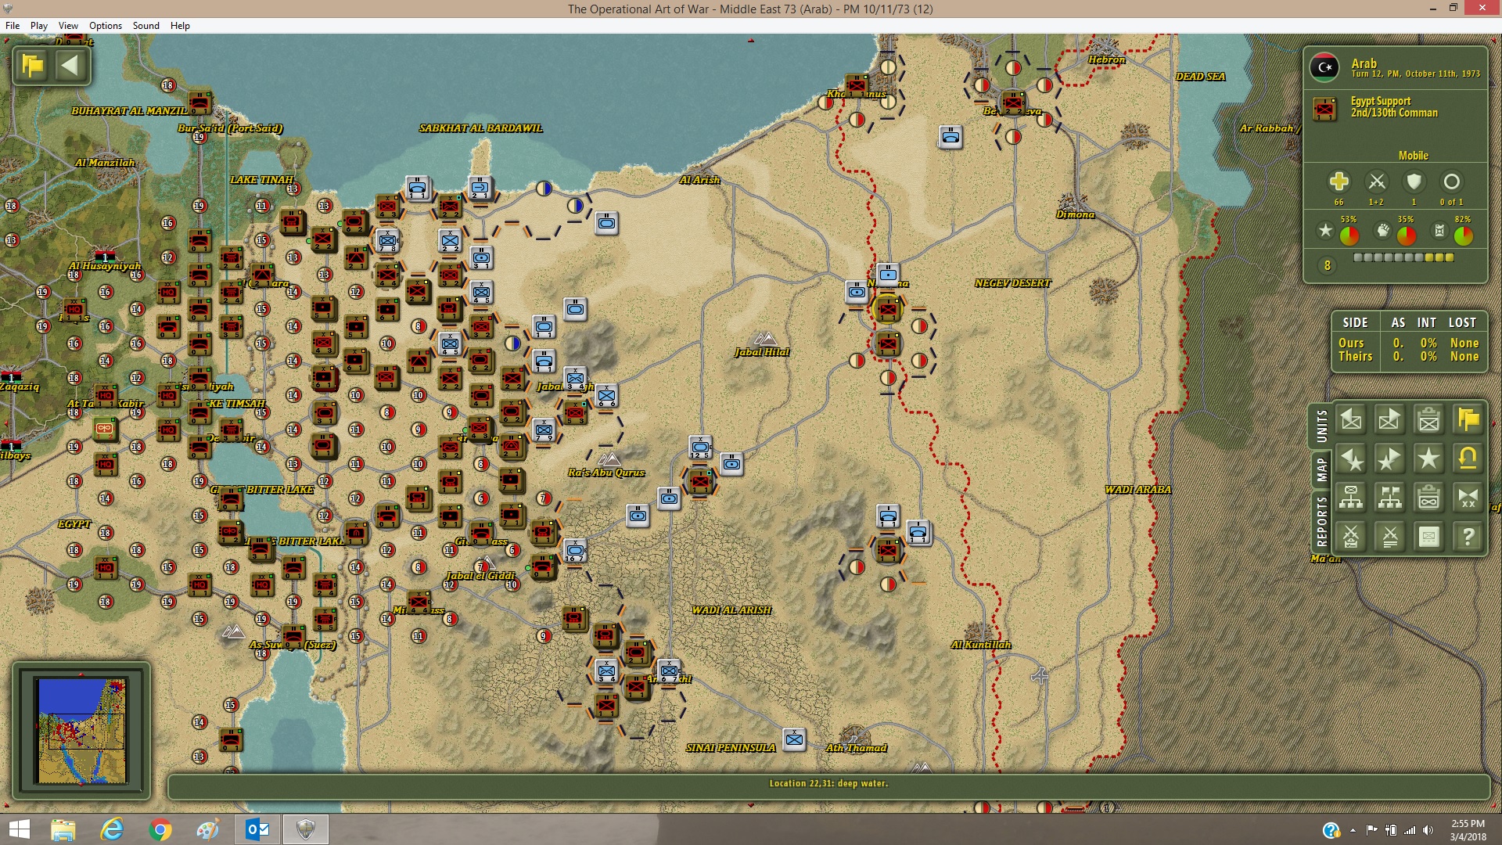Viewport: 1502px width, 845px height.
Task: Click 'Location 22,31: deep water.' status text
Action: click(828, 783)
